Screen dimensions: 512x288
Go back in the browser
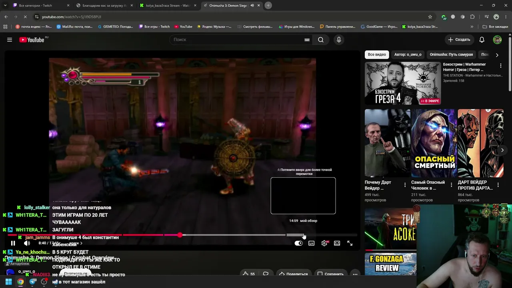point(6,17)
